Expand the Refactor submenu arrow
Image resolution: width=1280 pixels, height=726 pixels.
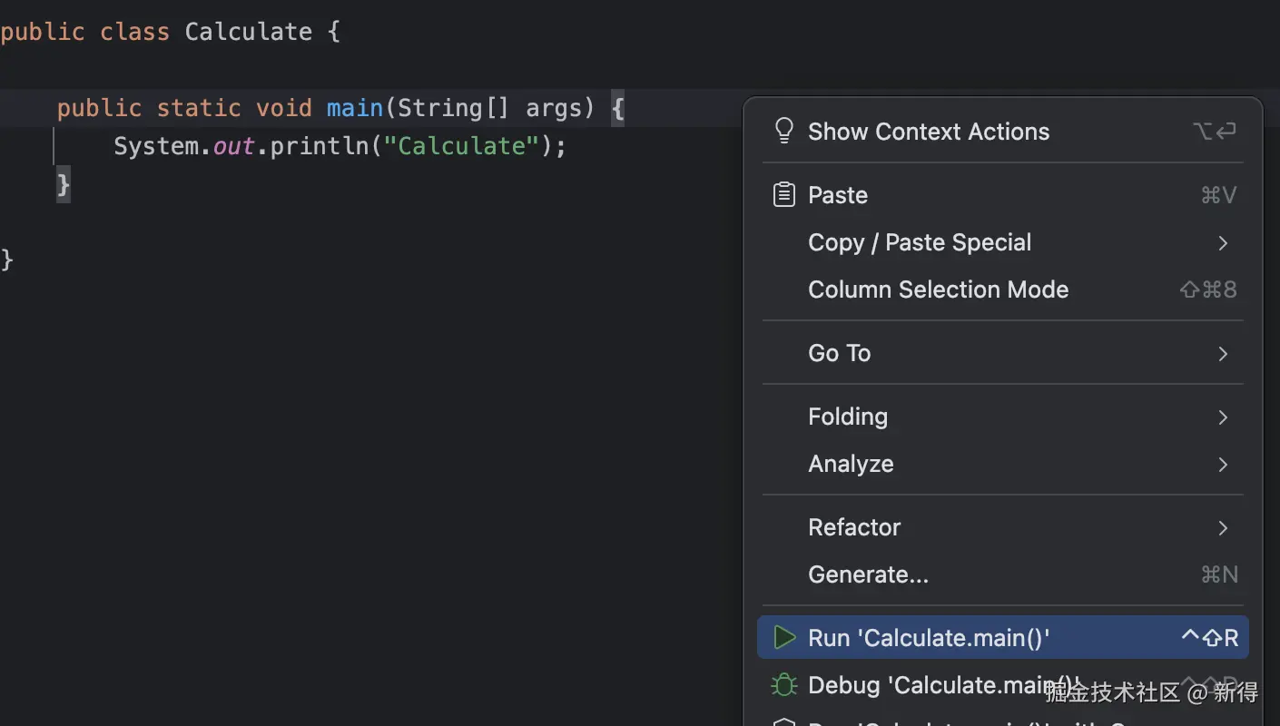tap(1223, 528)
